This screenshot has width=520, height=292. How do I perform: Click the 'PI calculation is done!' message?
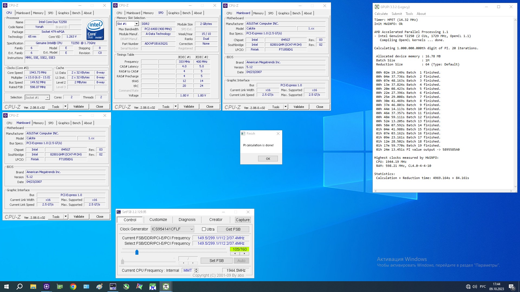tap(258, 145)
